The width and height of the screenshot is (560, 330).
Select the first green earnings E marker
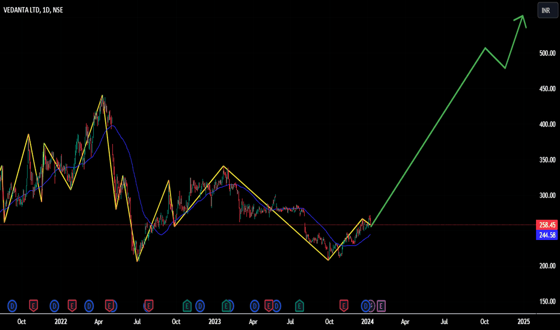187,306
